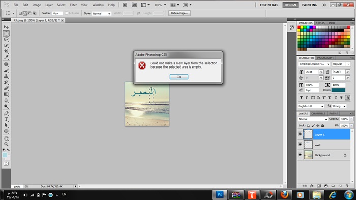Select the Zoom tool in toolbox
Image resolution: width=356 pixels, height=200 pixels.
[6, 144]
